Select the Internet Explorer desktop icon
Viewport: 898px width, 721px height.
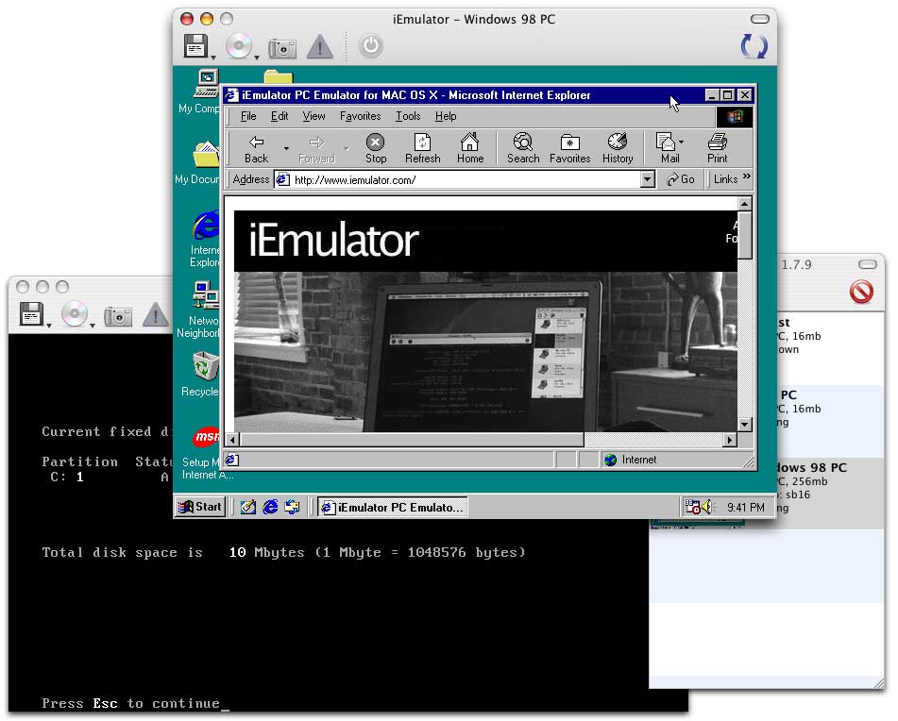[x=205, y=238]
